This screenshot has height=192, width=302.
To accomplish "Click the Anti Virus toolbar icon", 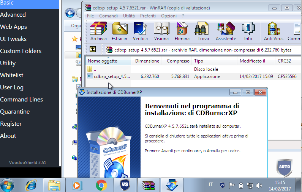I will tap(274, 31).
